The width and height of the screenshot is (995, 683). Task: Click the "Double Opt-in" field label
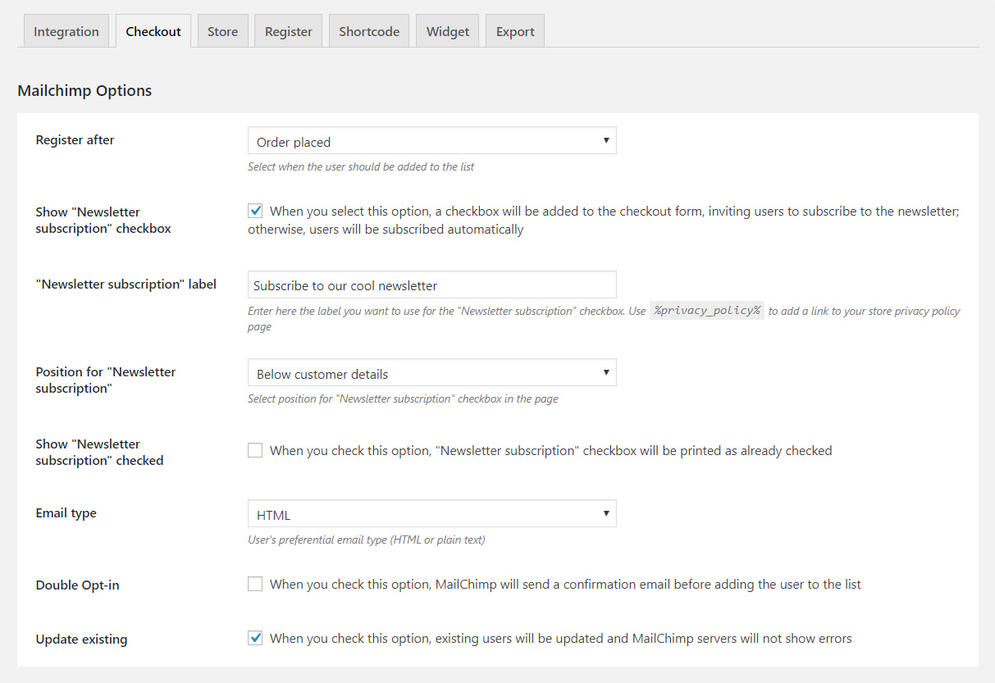point(77,585)
